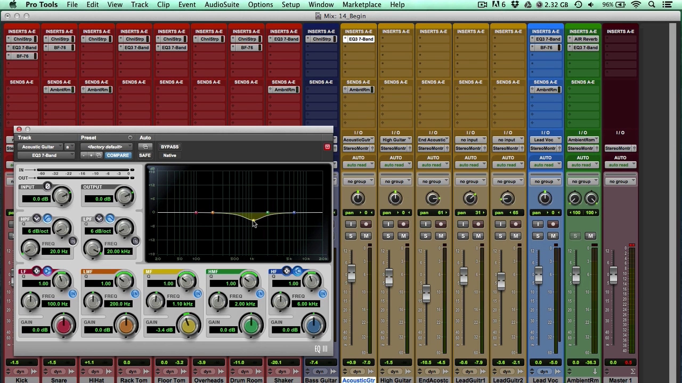Click the automation enable icon under Auto
The height and width of the screenshot is (383, 682).
145,147
